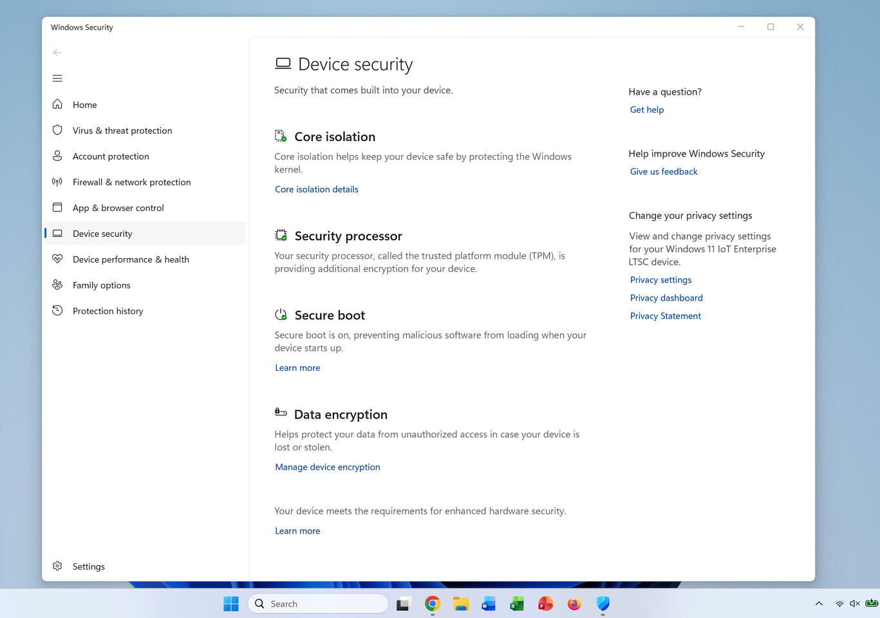Click the network icon in system tray
Screen dimensions: 880x618
pyautogui.click(x=839, y=604)
